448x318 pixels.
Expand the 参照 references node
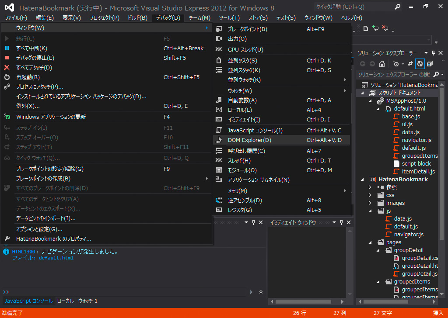pos(370,187)
